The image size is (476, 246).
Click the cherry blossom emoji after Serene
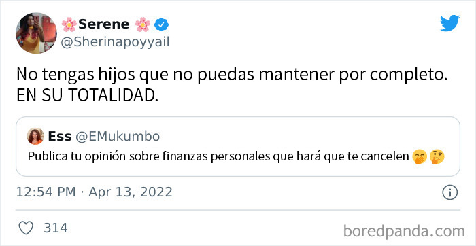[x=143, y=24]
